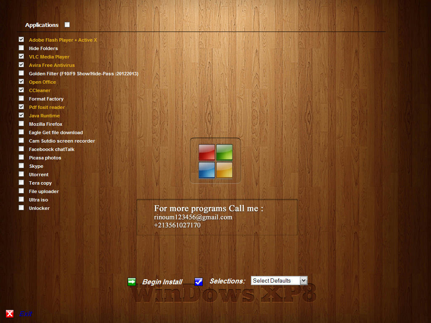Click the File uploader label
Image resolution: width=431 pixels, height=323 pixels.
[44, 191]
